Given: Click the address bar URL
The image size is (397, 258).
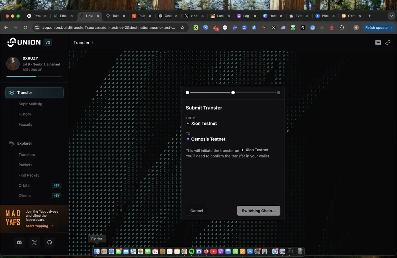Looking at the screenshot, I should (108, 27).
